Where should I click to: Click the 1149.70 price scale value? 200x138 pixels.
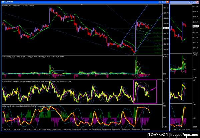coord(166,13)
